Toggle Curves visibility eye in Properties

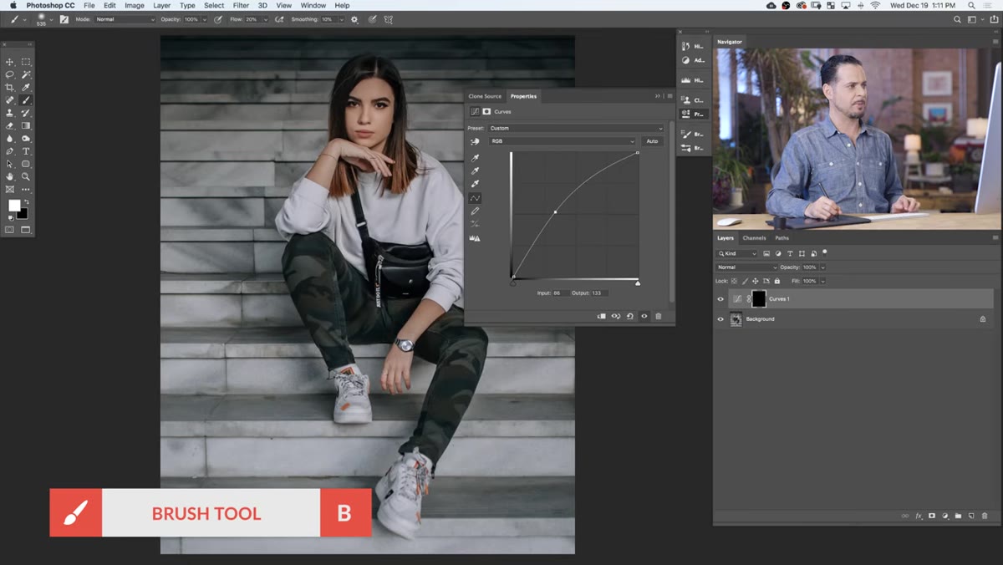coord(644,316)
